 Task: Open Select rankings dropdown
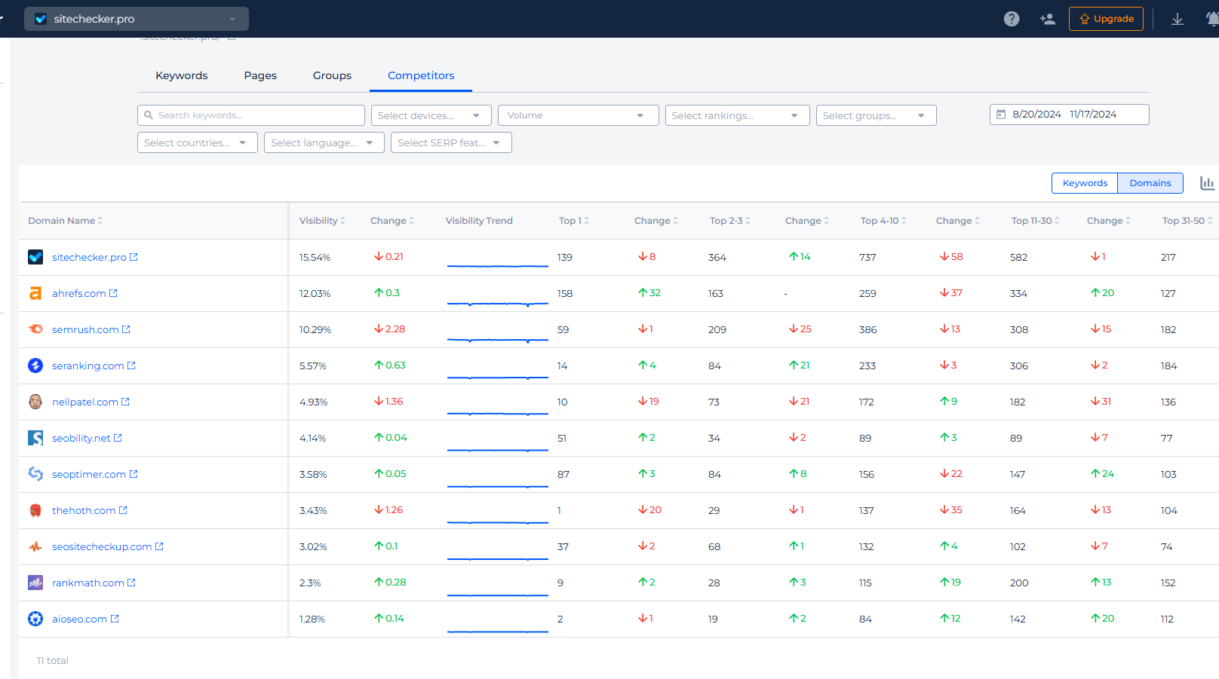point(738,115)
